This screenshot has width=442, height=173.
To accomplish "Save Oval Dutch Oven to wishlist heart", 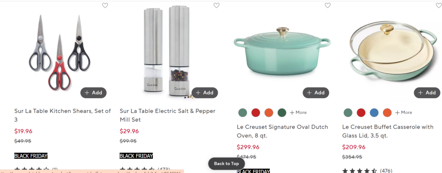I will coord(328,6).
